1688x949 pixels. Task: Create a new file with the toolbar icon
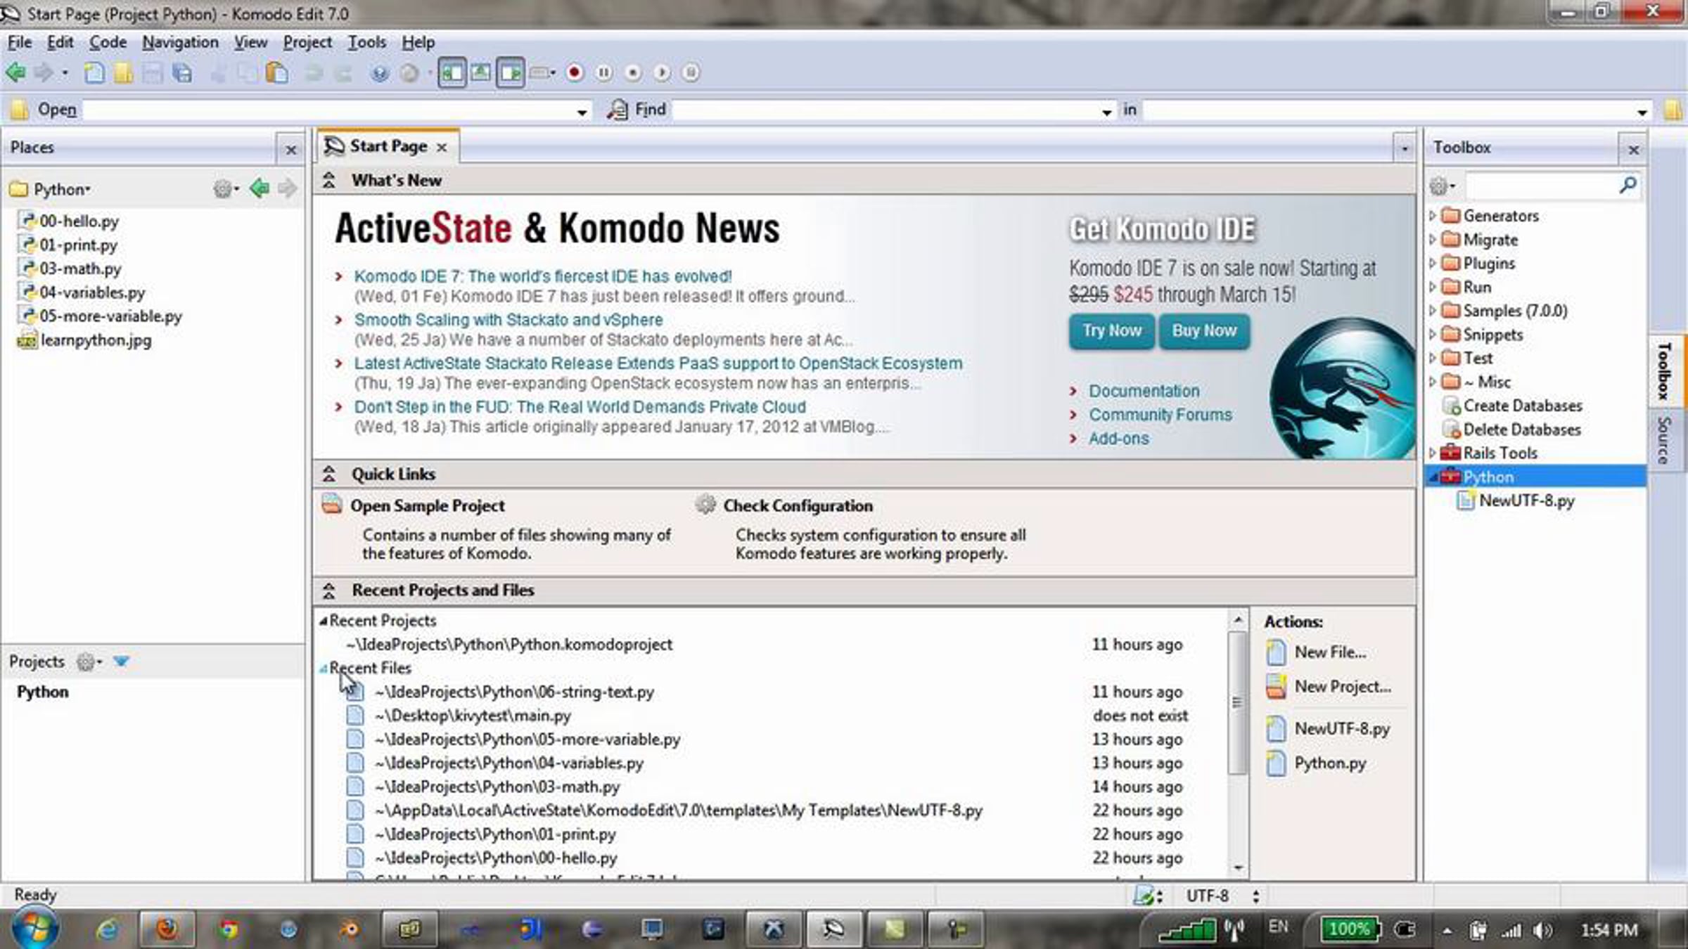(x=94, y=72)
